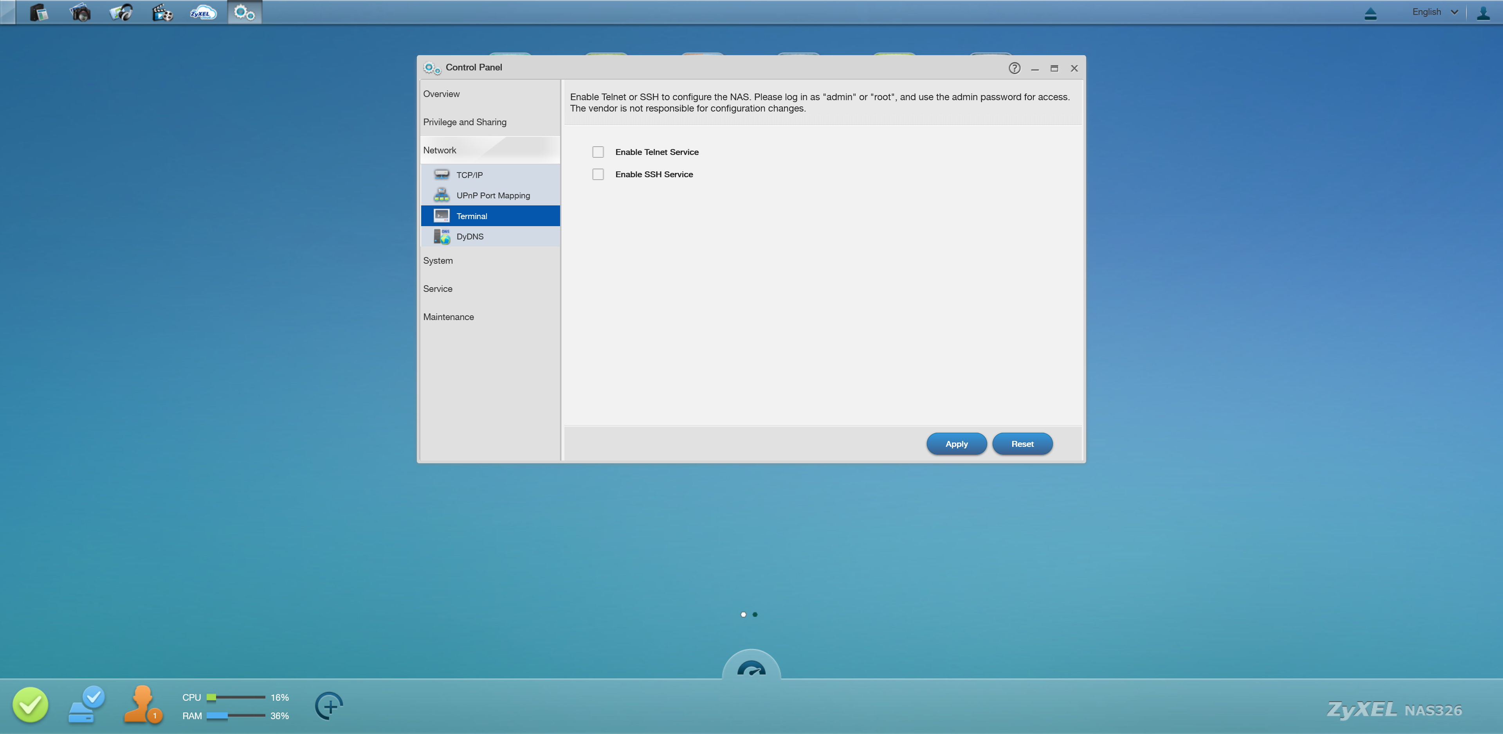Click the 'Enable Telnet Service' label

[x=656, y=152]
